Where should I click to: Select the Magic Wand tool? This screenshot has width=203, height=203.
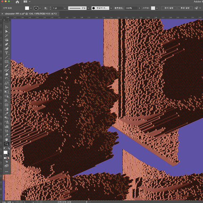tap(6, 36)
